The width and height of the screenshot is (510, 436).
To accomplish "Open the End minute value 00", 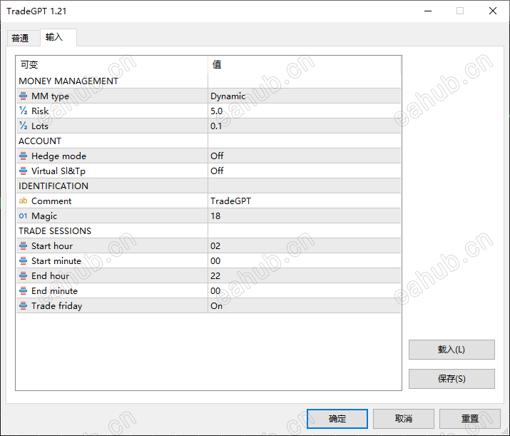I will 304,290.
